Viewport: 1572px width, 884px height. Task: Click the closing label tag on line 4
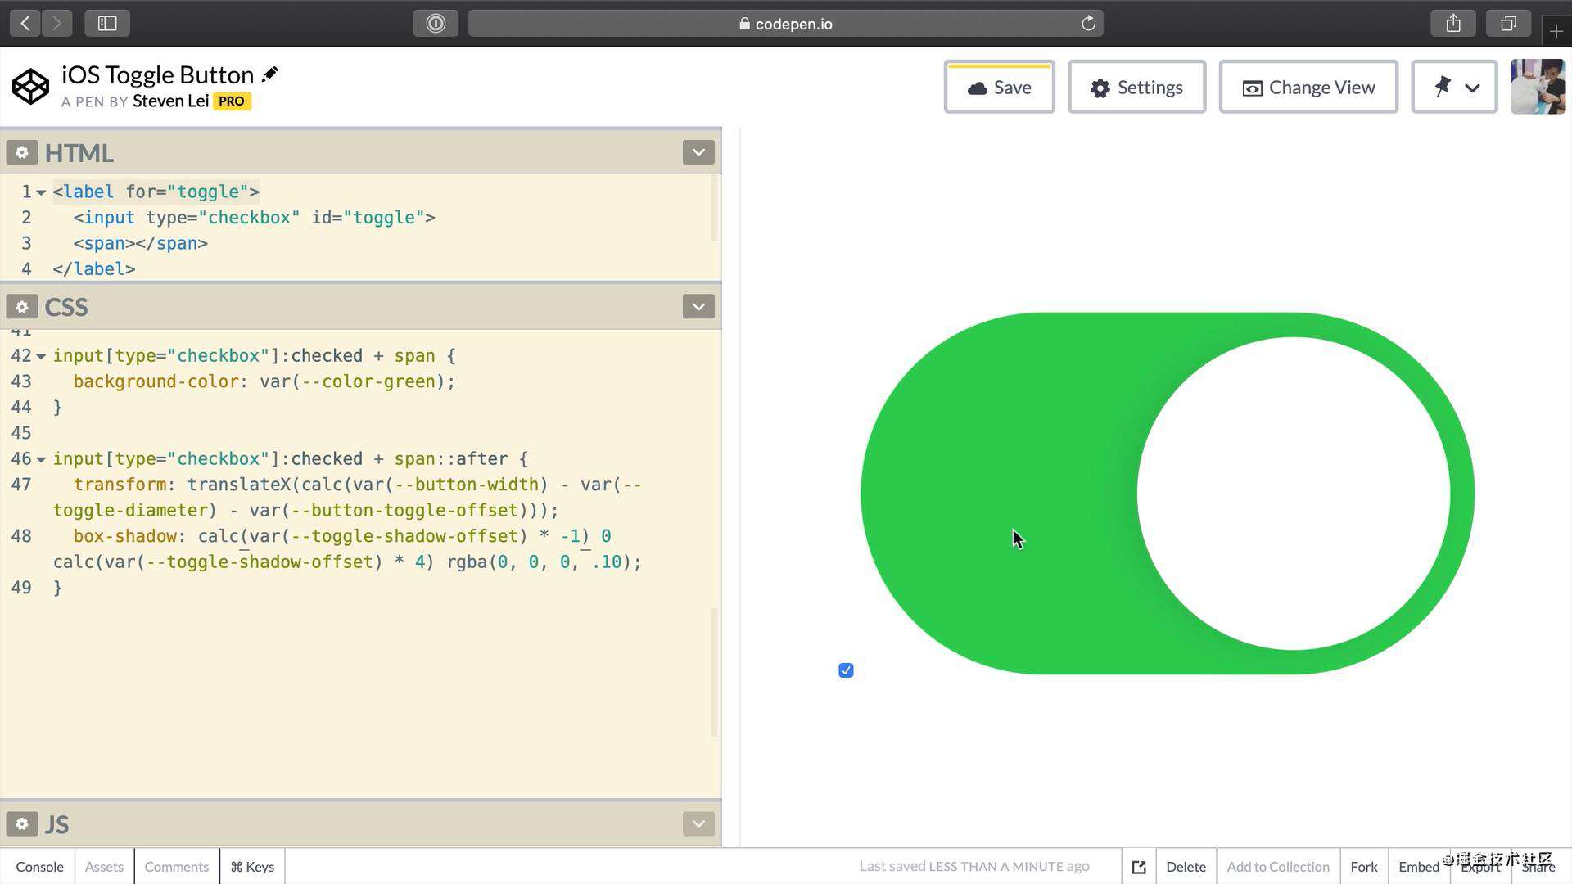pos(94,269)
